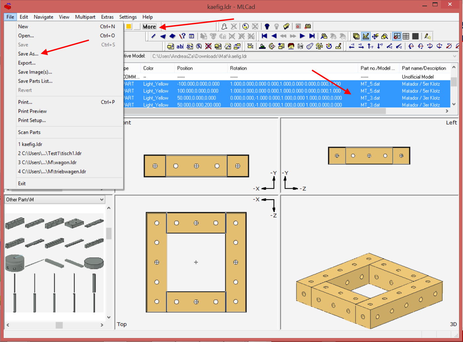The width and height of the screenshot is (463, 342).
Task: Click the find part binoculars icon
Action: 324,36
